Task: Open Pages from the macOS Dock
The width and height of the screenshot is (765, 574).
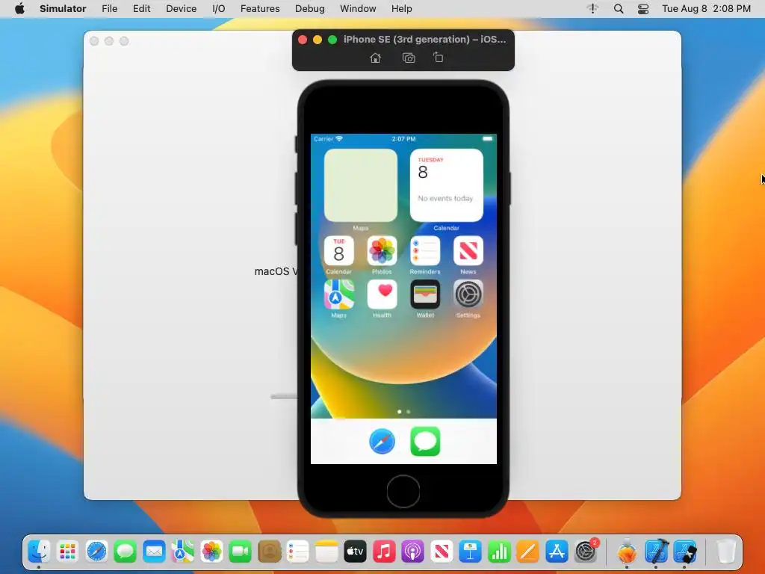Action: 528,552
